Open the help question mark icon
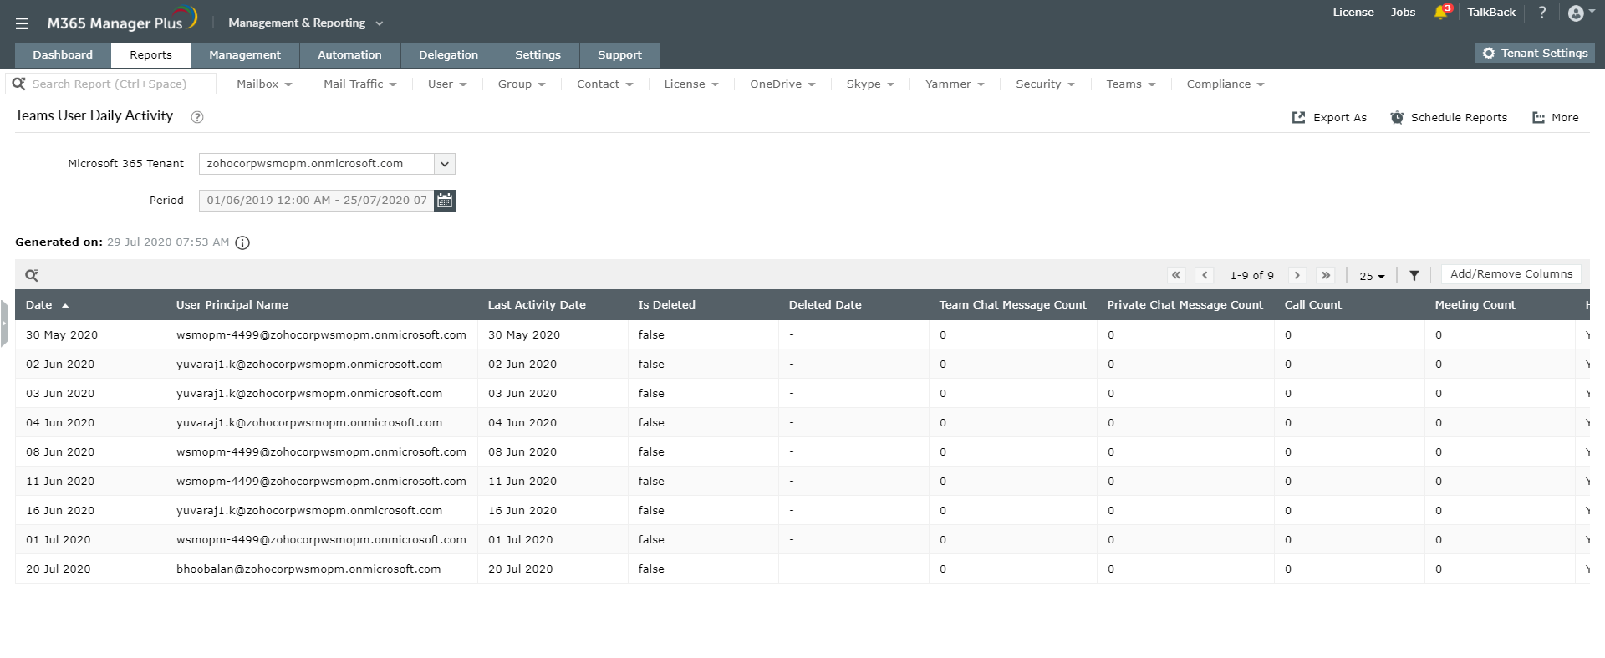 1542,13
